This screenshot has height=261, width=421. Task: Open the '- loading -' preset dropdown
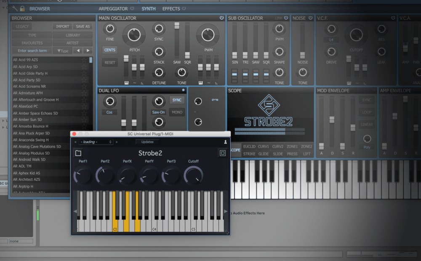pos(96,142)
